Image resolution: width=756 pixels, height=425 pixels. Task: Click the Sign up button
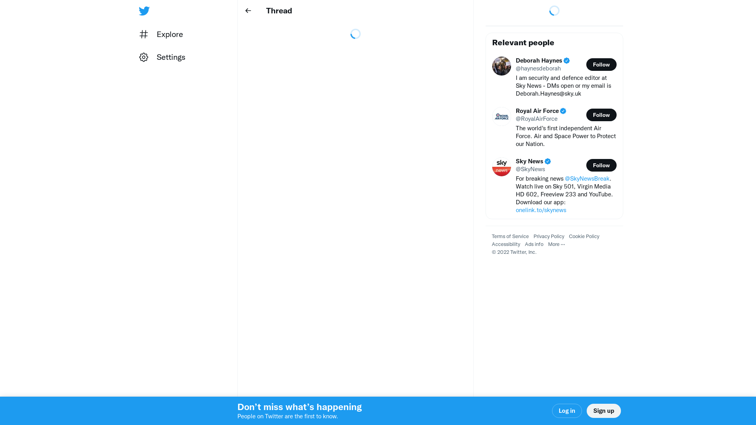coord(603,411)
